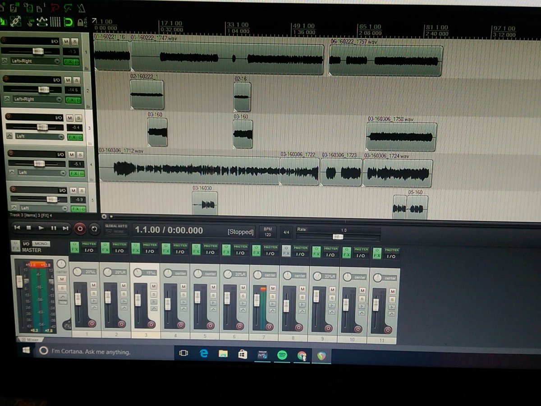Click the transport Record button

pos(80,229)
